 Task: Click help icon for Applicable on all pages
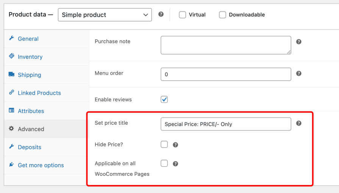pyautogui.click(x=175, y=164)
